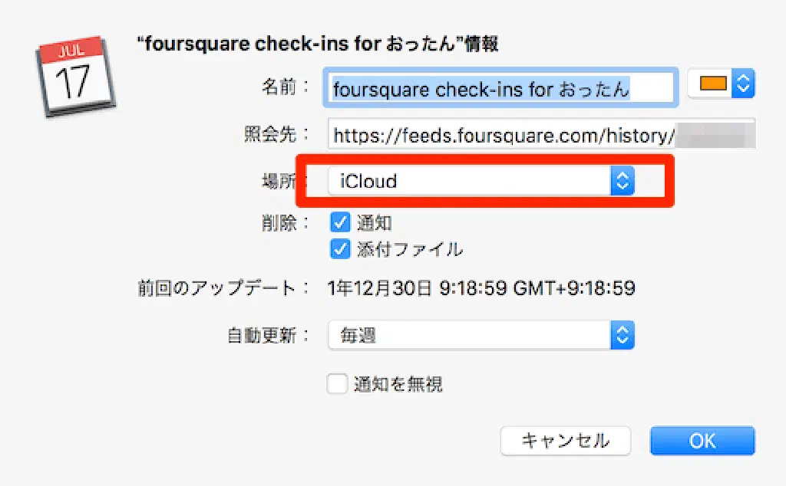Confirm the dialog with the OK button
786x486 pixels.
pyautogui.click(x=702, y=441)
